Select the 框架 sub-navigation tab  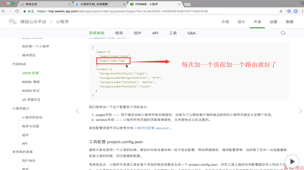tap(119, 33)
